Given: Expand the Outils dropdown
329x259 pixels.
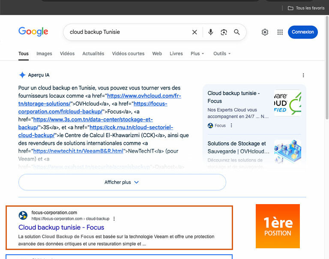Looking at the screenshot, I should (222, 54).
